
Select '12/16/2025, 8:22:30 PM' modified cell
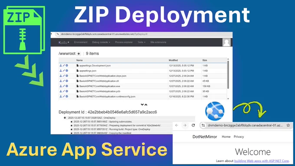pos(181,97)
